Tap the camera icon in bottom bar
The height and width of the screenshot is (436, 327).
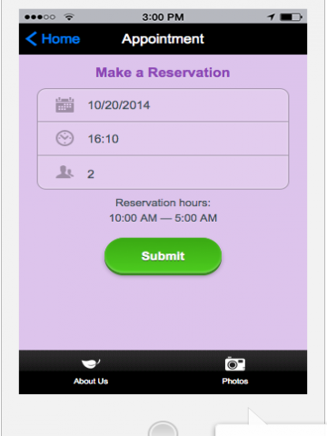click(235, 363)
